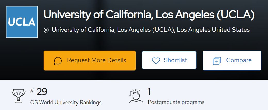Viewport: 268px width, 110px height.
Task: Click the graduate cap student icon
Action: pyautogui.click(x=136, y=96)
